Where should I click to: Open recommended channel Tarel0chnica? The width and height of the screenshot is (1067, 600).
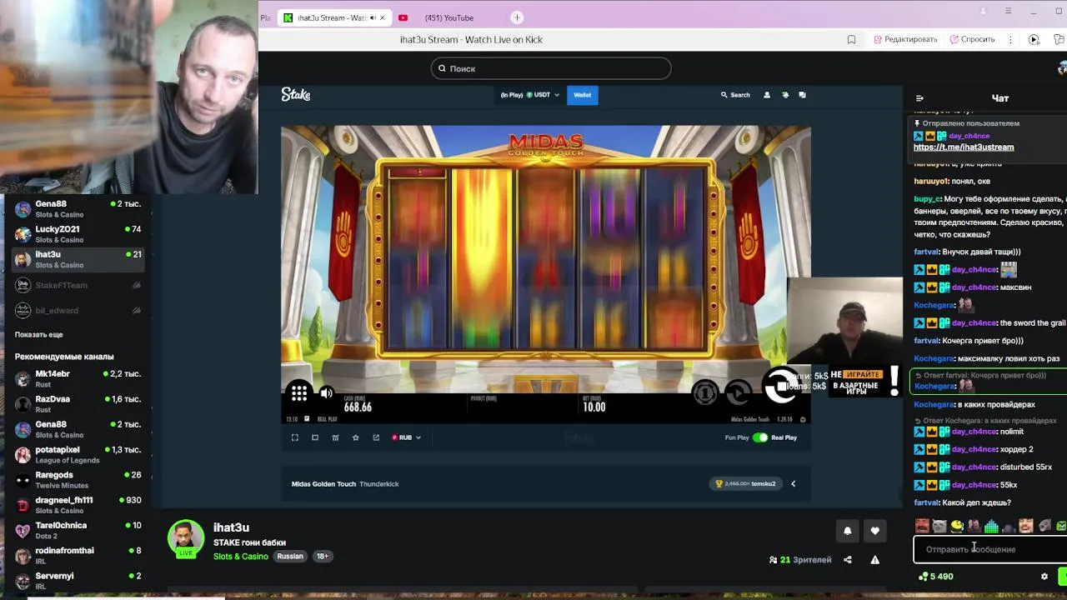tap(78, 531)
